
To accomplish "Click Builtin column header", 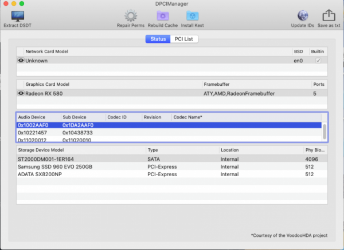I will [318, 51].
